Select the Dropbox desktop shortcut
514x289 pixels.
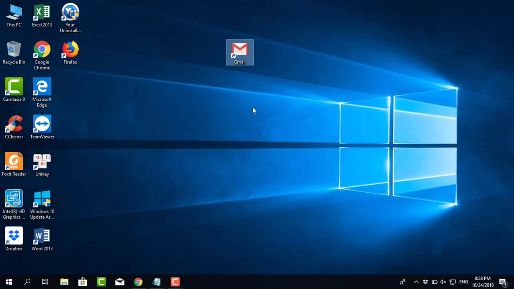pos(14,240)
